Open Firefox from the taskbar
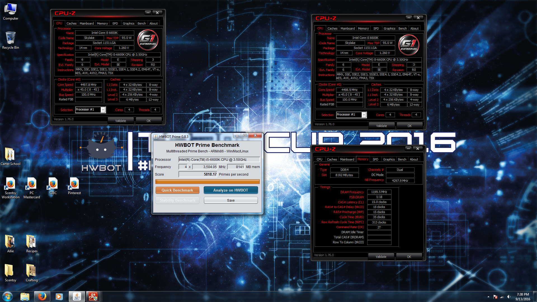 42,296
